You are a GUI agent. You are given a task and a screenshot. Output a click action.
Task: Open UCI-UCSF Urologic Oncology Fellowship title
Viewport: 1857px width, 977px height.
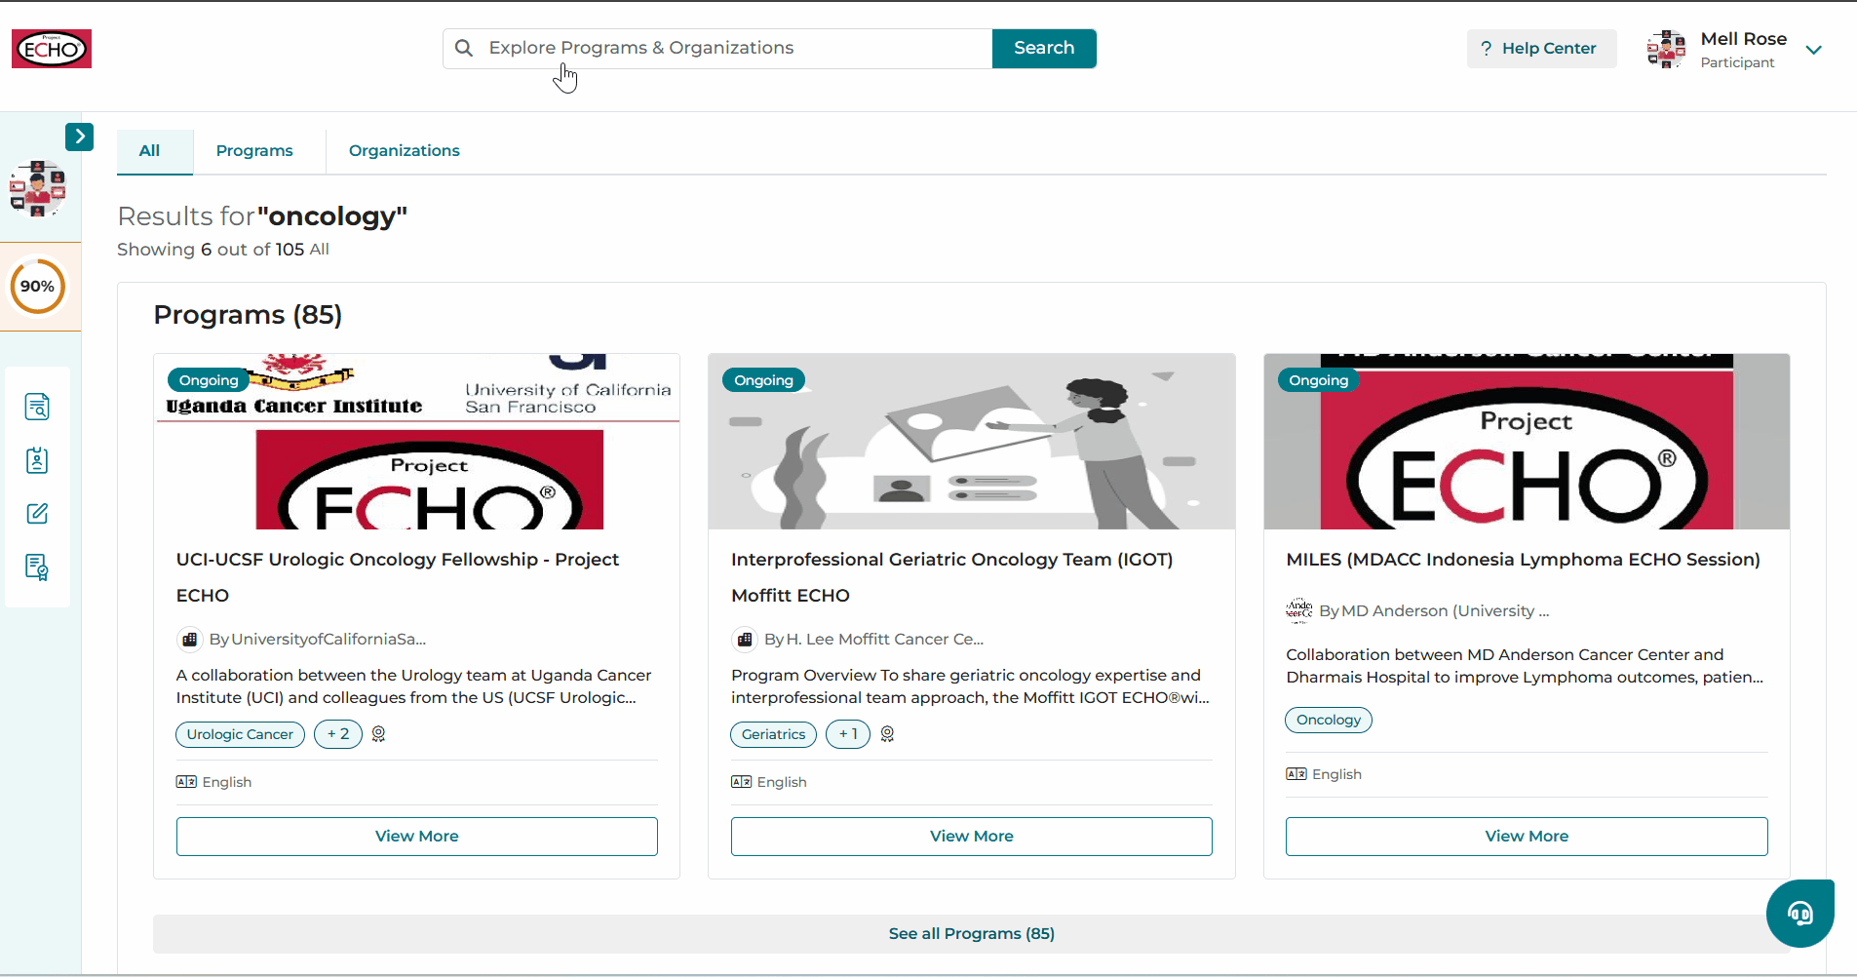point(398,577)
